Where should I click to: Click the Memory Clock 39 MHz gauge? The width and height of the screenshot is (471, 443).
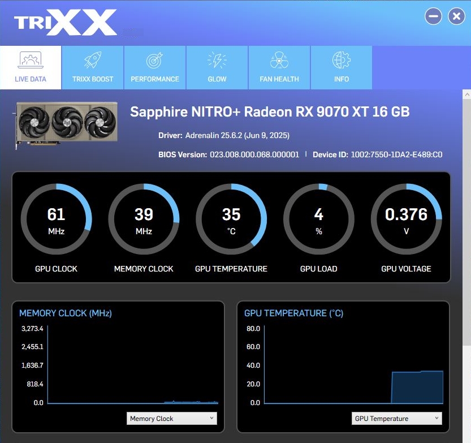coord(144,219)
